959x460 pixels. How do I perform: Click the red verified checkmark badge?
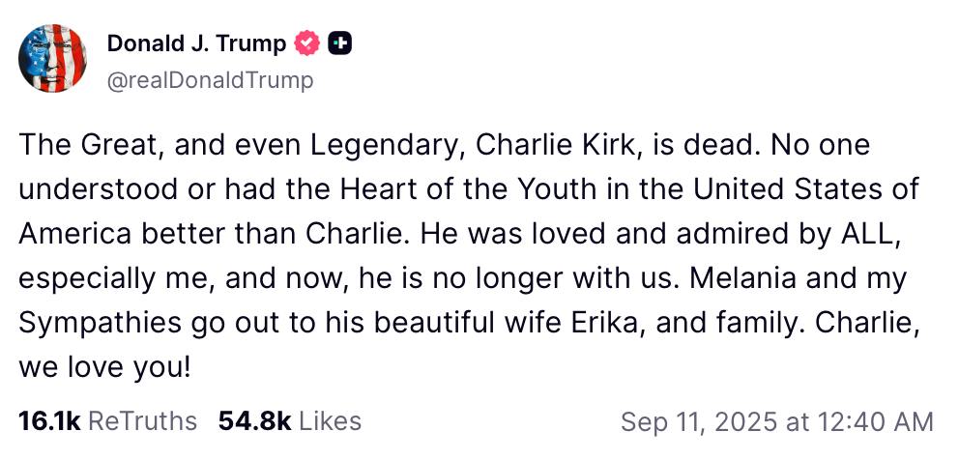pos(307,44)
